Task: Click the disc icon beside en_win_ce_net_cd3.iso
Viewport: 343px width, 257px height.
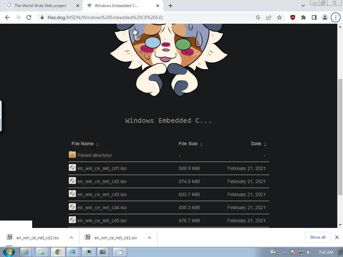Action: tap(72, 194)
